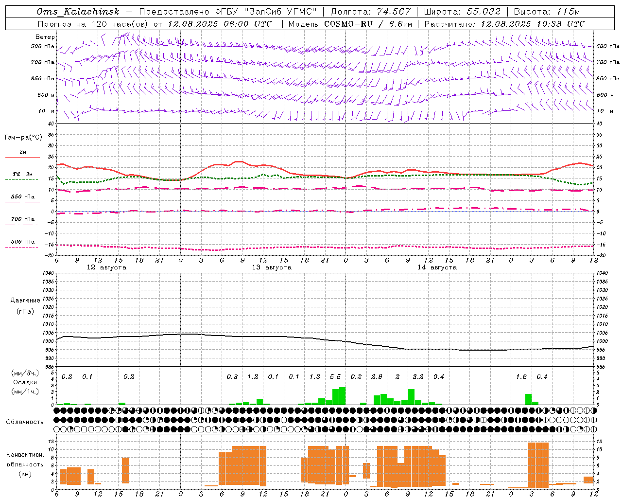Click the forecast start time 12.08.2025 06:00 UTC
The height and width of the screenshot is (498, 622).
220,24
